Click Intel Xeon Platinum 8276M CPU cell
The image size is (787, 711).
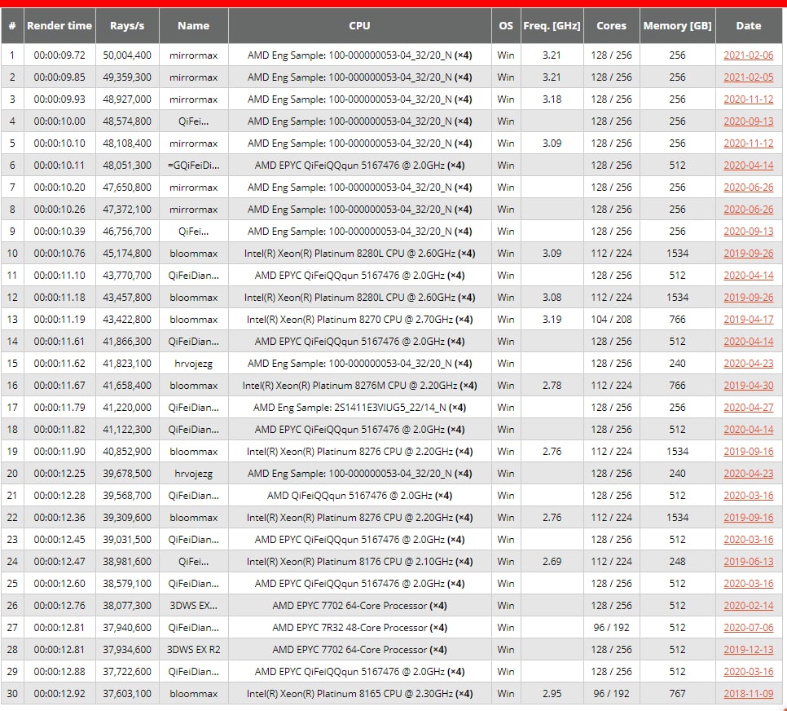point(360,386)
